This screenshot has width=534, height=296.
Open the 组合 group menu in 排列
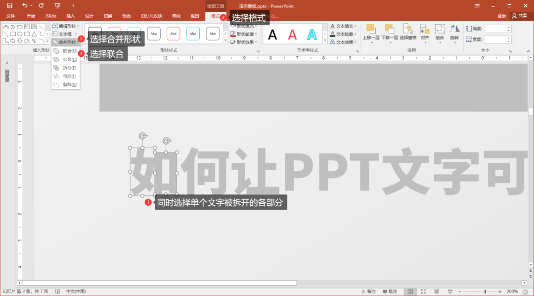[440, 34]
